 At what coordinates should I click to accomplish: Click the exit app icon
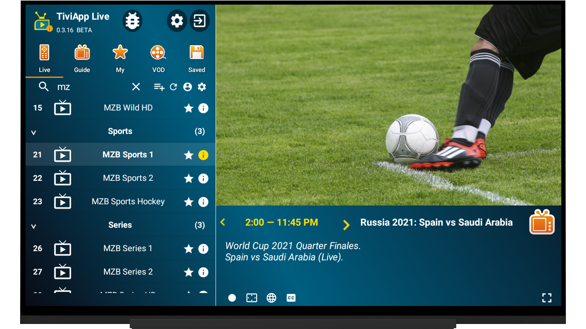[x=200, y=21]
